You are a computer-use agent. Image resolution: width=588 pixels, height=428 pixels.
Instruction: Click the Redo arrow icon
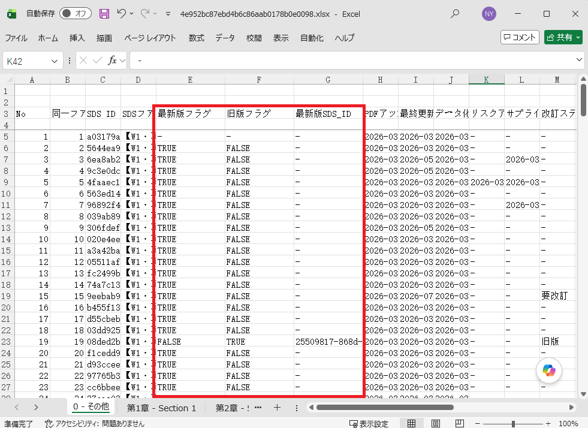tap(144, 14)
